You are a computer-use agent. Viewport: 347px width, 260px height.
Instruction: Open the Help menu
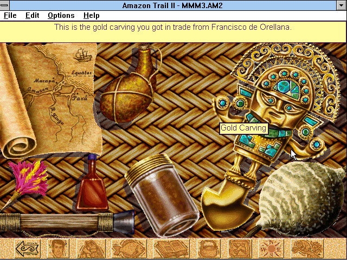click(x=92, y=16)
